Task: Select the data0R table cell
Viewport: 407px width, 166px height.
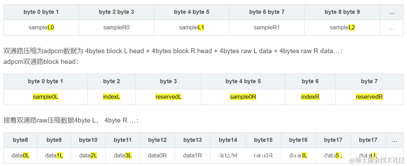Action: click(157, 155)
